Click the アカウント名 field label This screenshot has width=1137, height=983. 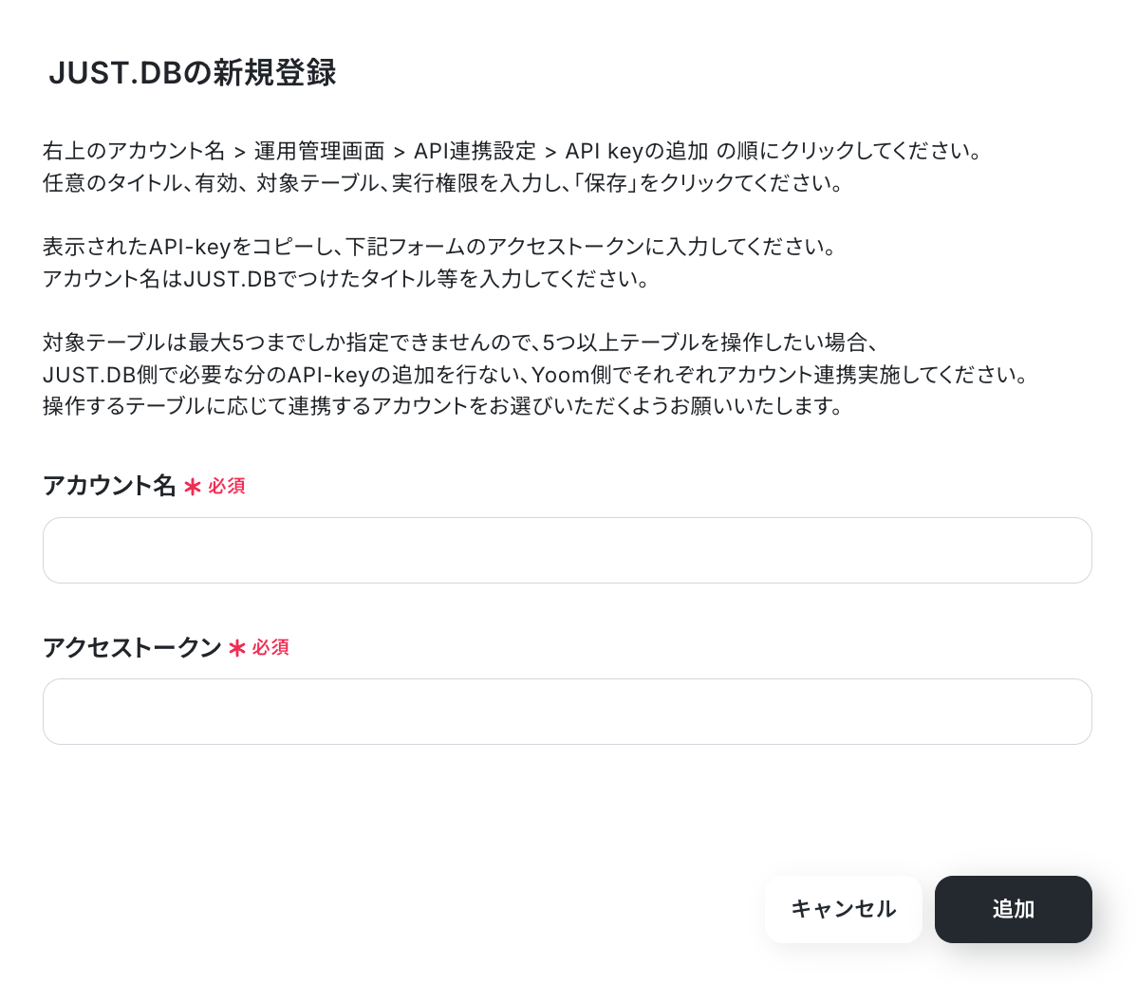(x=109, y=486)
